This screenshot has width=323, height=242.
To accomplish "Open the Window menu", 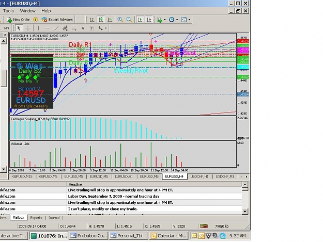I will click(27, 11).
